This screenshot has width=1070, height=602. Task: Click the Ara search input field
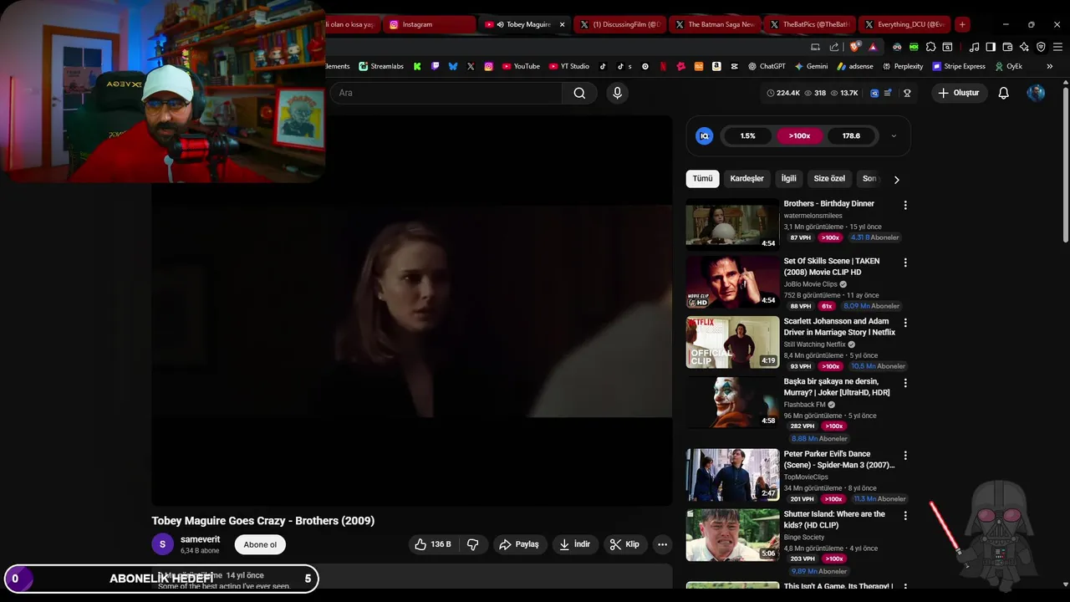point(447,93)
